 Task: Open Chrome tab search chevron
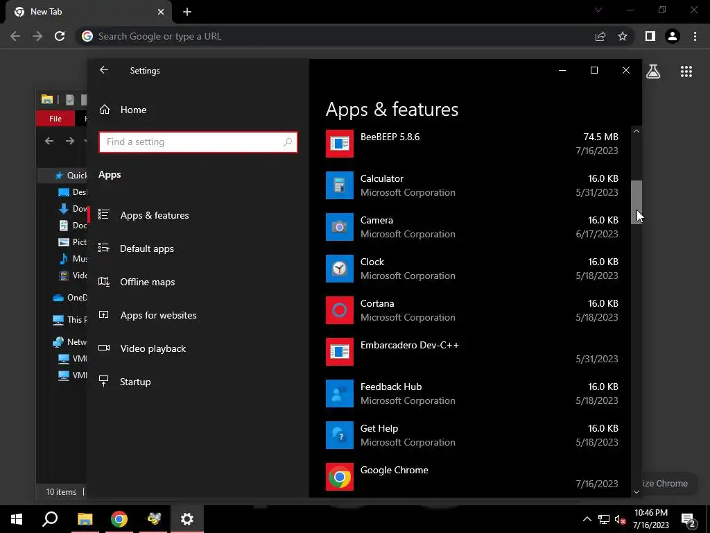tap(598, 10)
